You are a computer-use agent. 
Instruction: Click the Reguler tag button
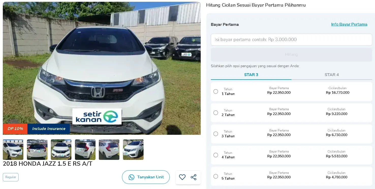pos(11,177)
